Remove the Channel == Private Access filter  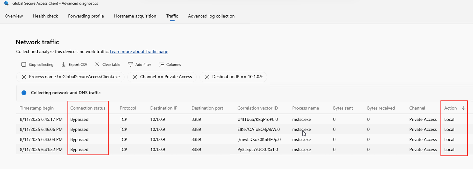click(135, 77)
